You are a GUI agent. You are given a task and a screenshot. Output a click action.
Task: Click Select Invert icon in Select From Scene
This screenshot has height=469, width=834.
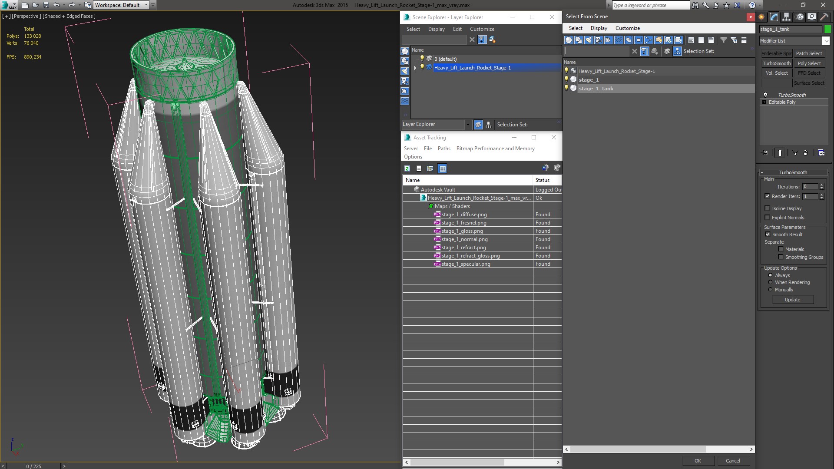(x=711, y=40)
